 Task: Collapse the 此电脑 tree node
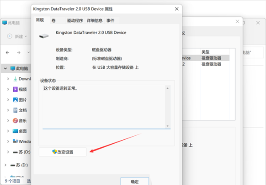5,68
